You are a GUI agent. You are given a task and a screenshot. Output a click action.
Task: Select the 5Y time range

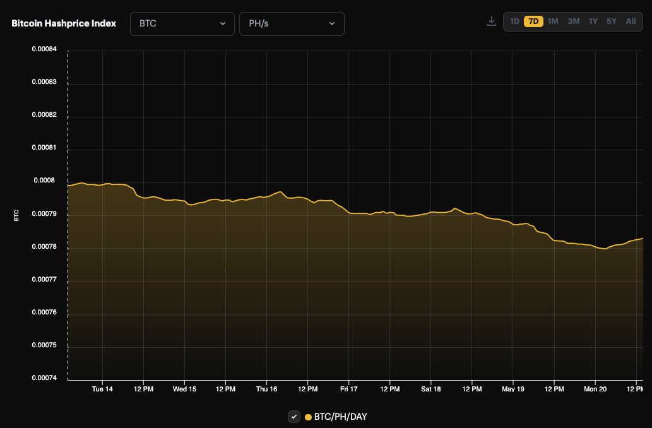coord(611,21)
